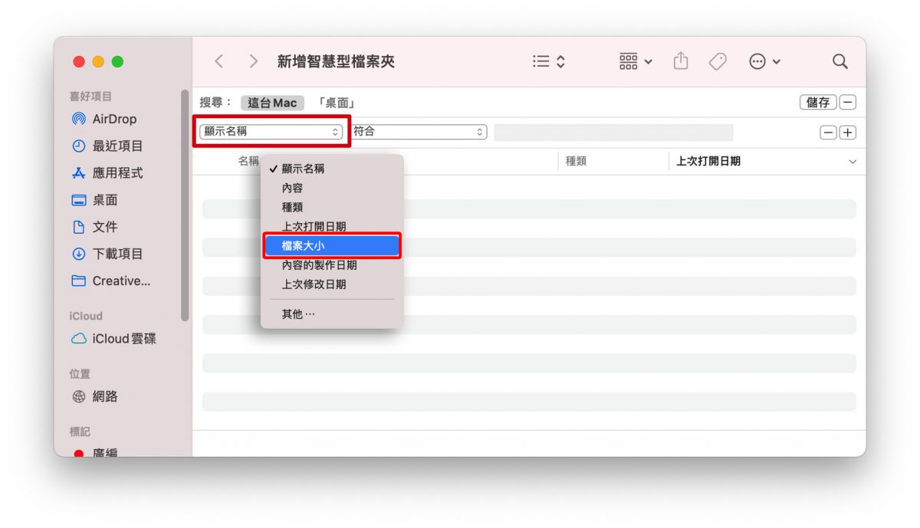This screenshot has height=528, width=920.
Task: Click the red close window button
Action: 79,62
